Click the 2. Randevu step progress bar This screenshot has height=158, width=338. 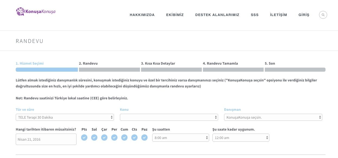point(109,69)
